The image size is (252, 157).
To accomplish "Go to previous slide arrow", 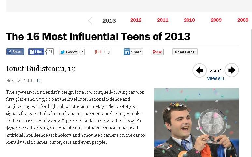I will click(x=200, y=70).
